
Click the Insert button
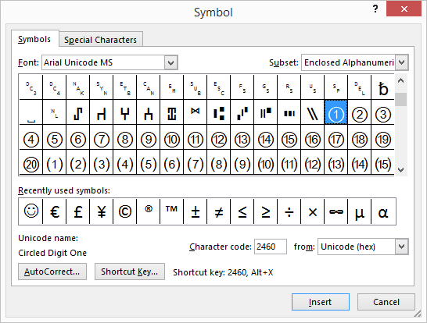click(321, 302)
